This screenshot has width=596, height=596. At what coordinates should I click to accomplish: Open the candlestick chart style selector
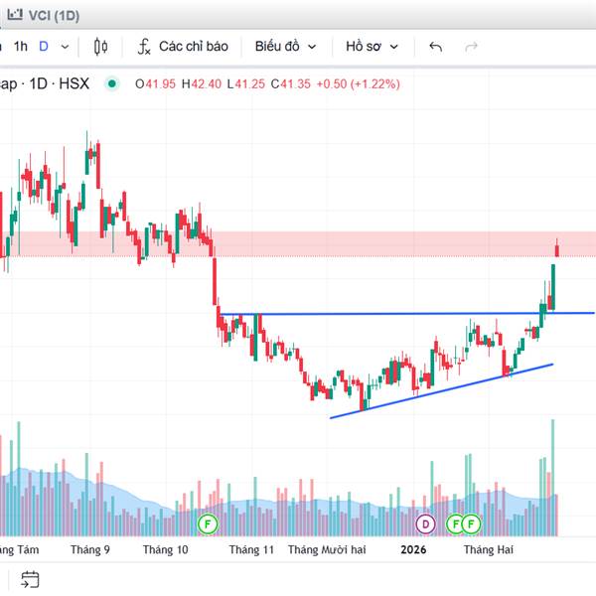100,47
